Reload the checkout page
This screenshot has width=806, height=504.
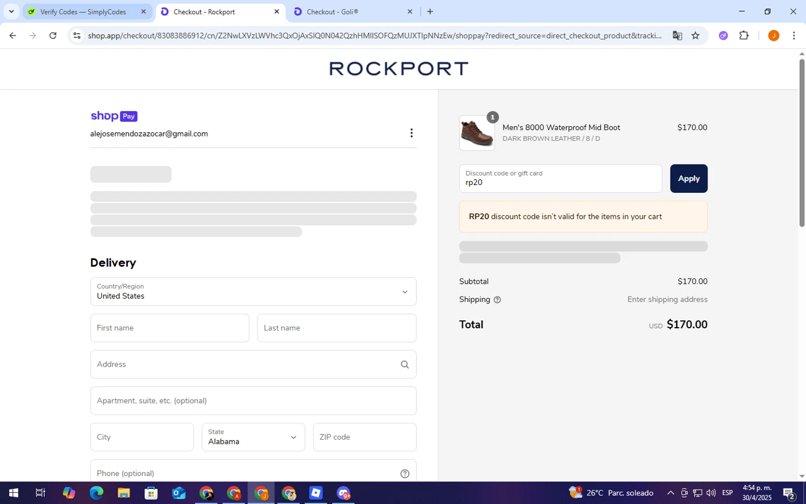tap(53, 35)
